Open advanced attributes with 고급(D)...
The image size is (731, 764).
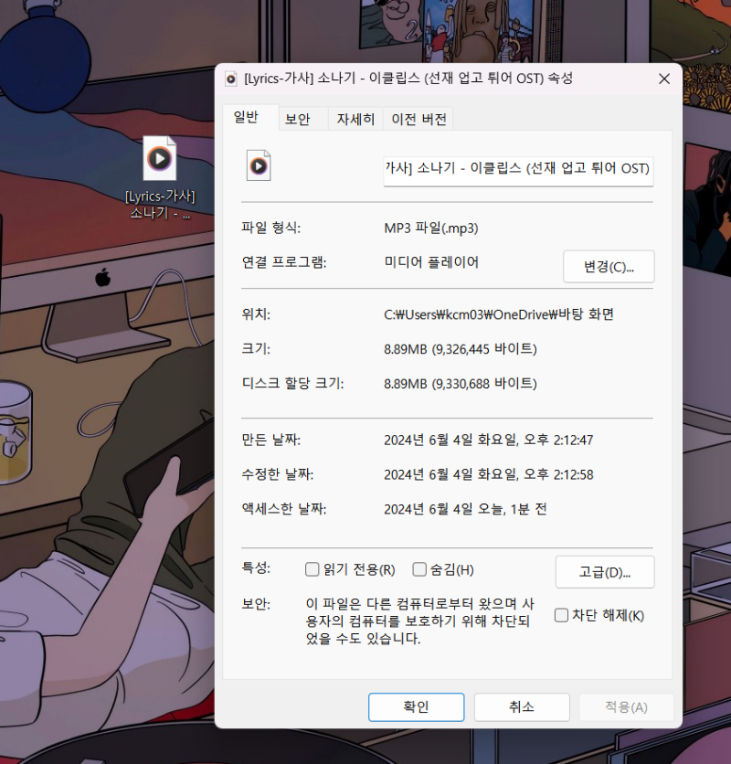[605, 572]
